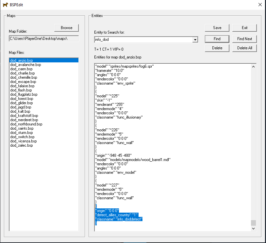Screen dimensions: 266x243
Task: Click the fog6.spr model line
Action: 125,66
